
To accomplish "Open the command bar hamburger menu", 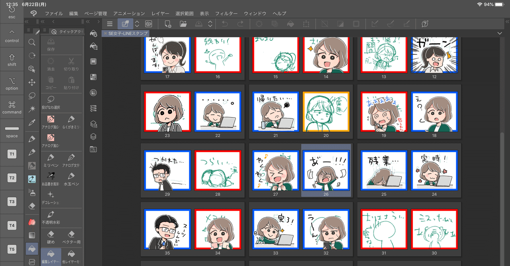I will [110, 24].
